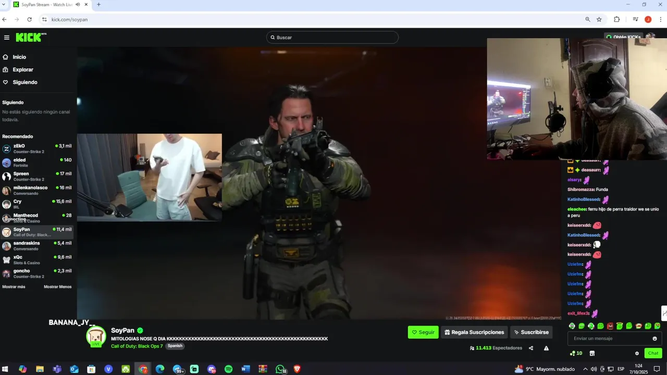Image resolution: width=667 pixels, height=375 pixels.
Task: Click the channel points balance showing 10
Action: [576, 353]
